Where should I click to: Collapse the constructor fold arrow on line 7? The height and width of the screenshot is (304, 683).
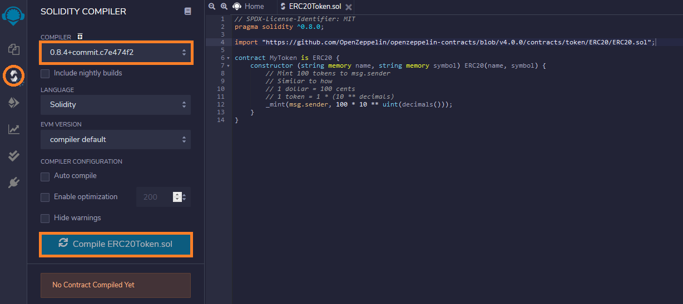tap(228, 65)
